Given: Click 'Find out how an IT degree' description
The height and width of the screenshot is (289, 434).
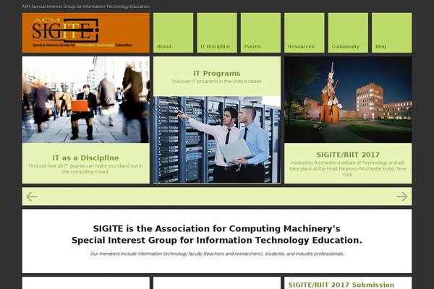Looking at the screenshot, I should click(x=85, y=168).
